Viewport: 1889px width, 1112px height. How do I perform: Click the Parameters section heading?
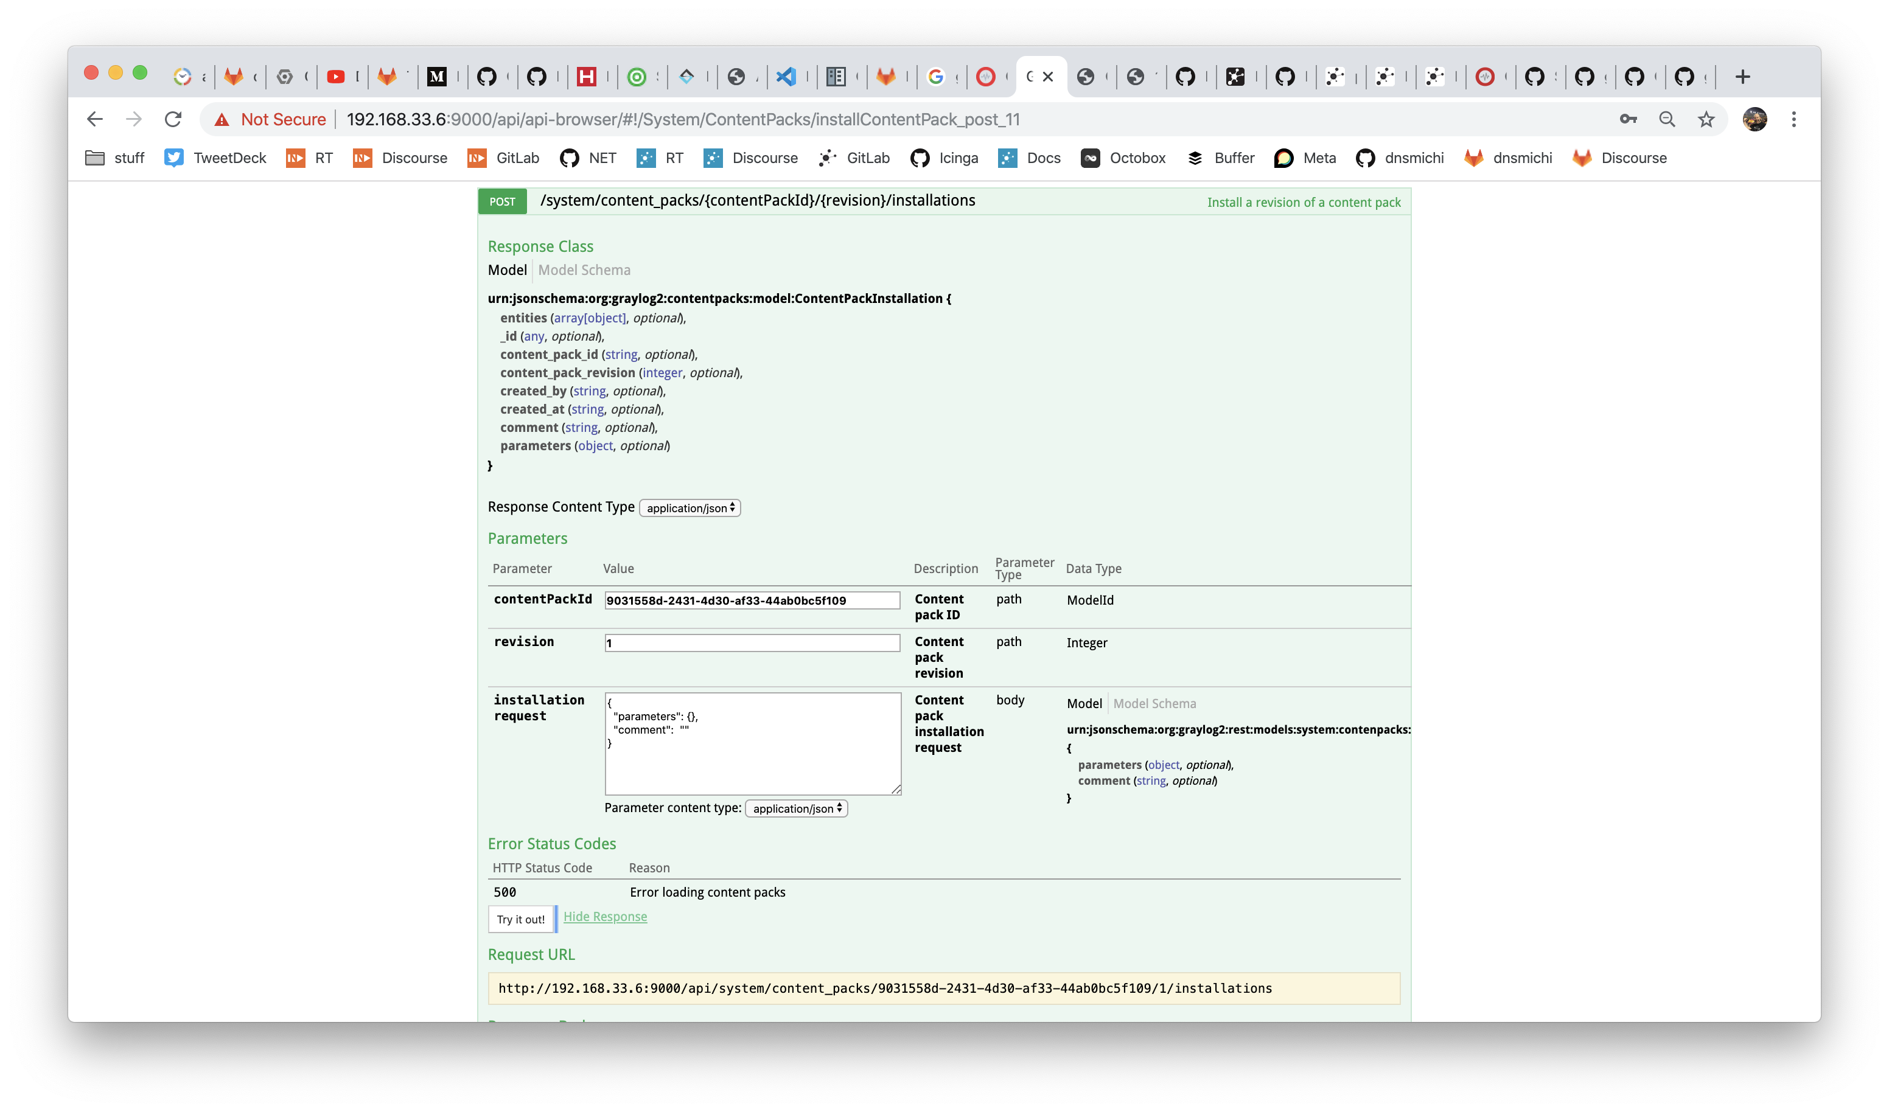click(x=528, y=539)
